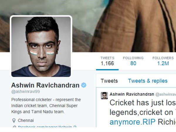Image resolution: width=176 pixels, height=132 pixels.
Task: Click the @ashwinrav handle in the tweet
Action: pos(166,94)
